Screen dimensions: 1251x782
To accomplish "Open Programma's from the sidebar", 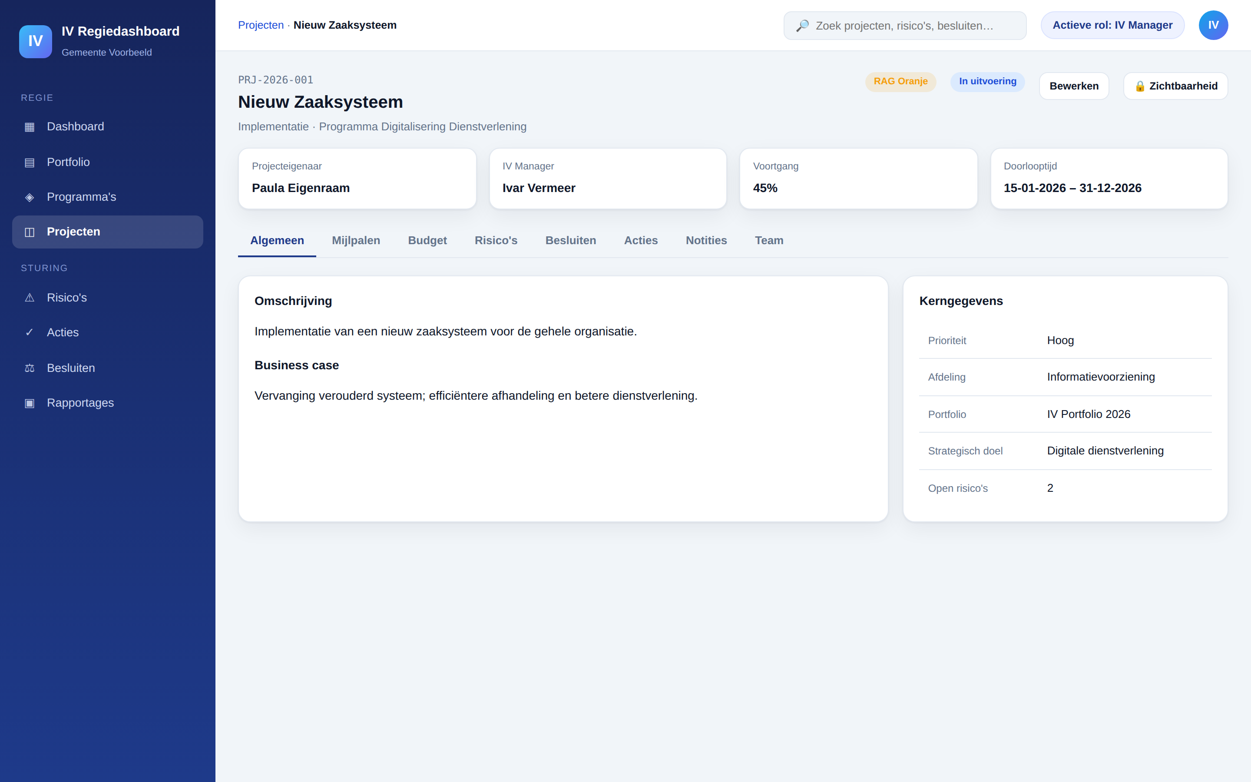I will 108,197.
